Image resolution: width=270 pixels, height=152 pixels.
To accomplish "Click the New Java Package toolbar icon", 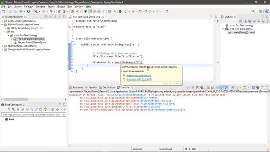I will tap(59, 11).
